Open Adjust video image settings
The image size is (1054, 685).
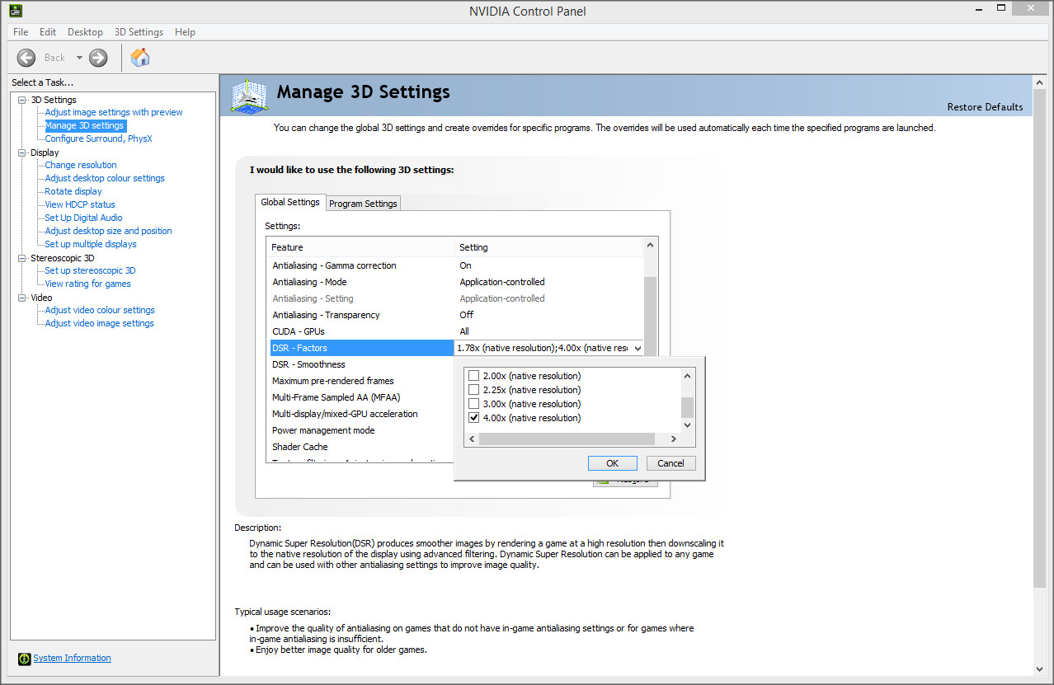coord(99,323)
